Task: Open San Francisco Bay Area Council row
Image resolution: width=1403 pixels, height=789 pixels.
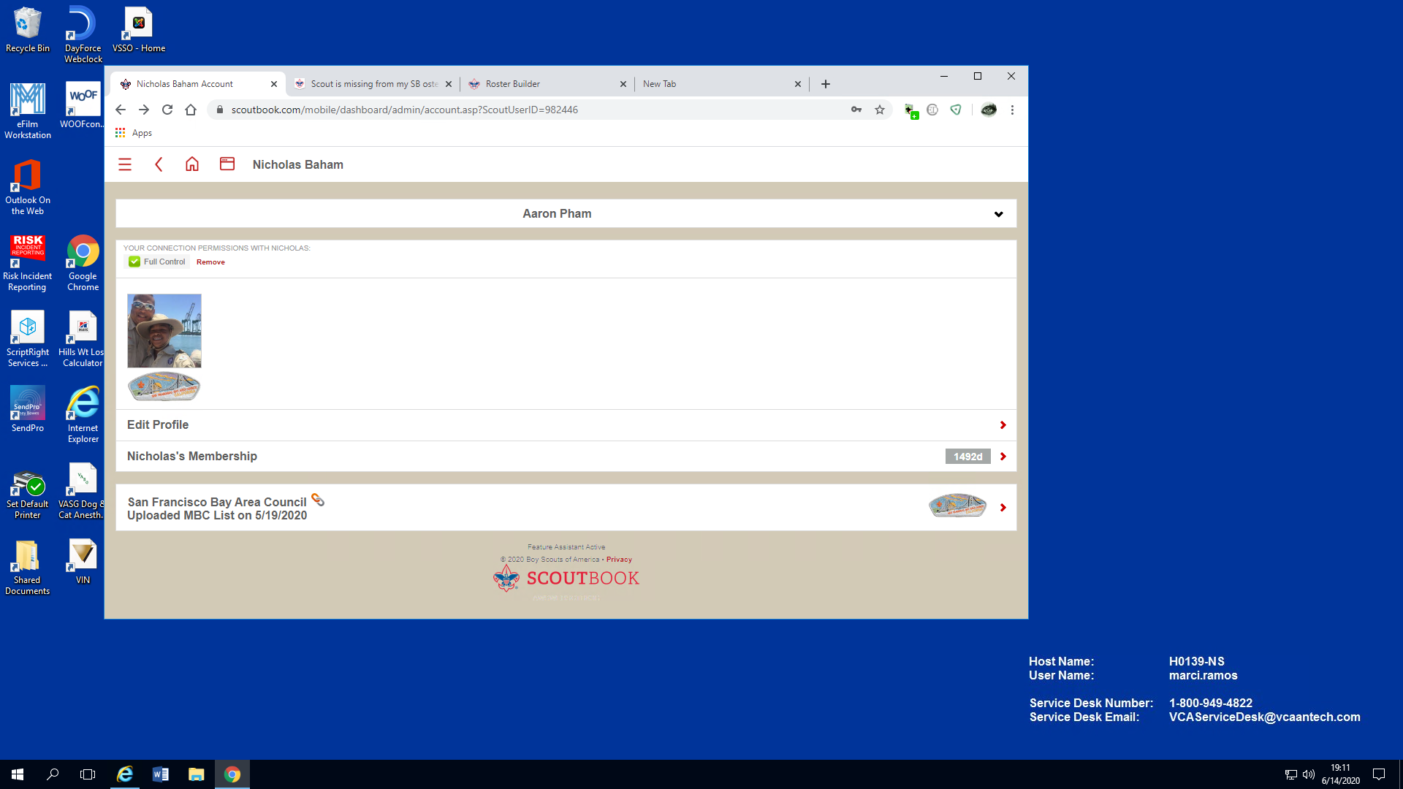Action: point(1003,508)
